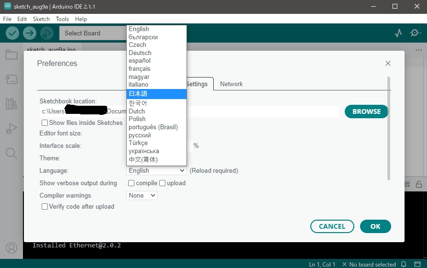This screenshot has height=268, width=427.
Task: Click the BROWSE button
Action: [x=367, y=112]
